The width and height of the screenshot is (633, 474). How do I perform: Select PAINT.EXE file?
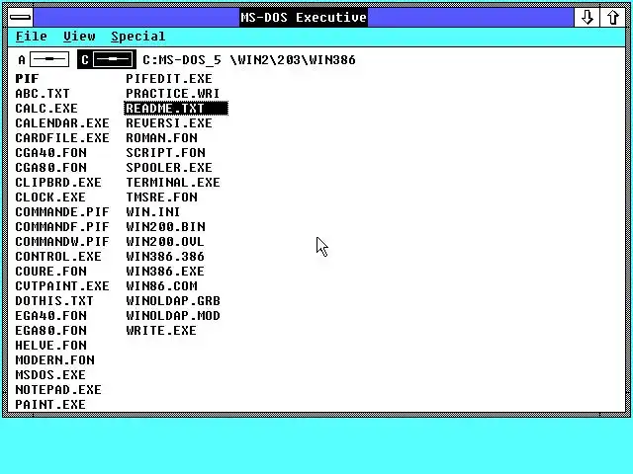pyautogui.click(x=50, y=405)
